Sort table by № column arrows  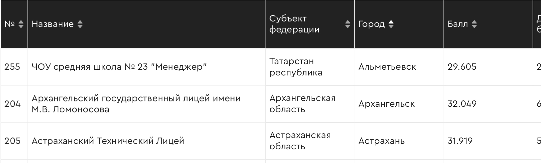coord(21,24)
